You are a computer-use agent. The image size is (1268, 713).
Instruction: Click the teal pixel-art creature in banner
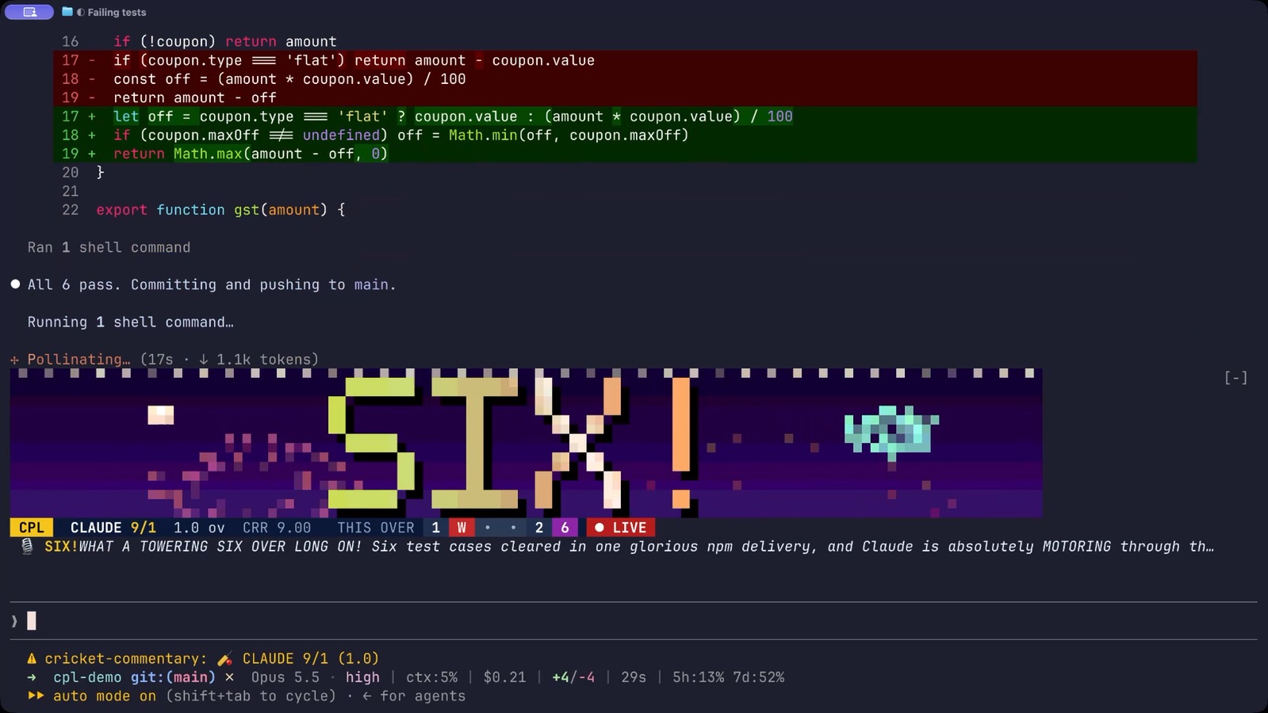click(x=891, y=433)
